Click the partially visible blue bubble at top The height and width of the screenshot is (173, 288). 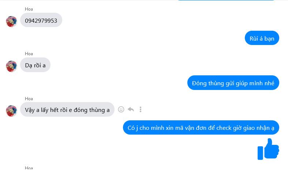[226, 0]
